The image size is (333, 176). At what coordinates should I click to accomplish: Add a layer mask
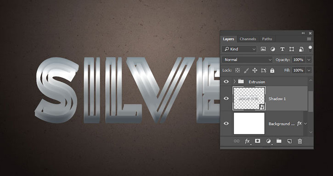257,141
